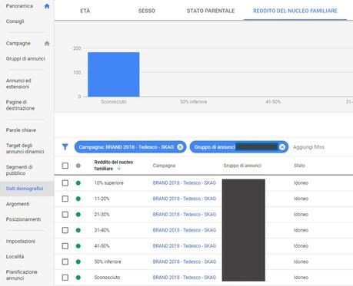The height and width of the screenshot is (286, 353).
Task: Click the 41-50% chart axis label
Action: point(273,102)
